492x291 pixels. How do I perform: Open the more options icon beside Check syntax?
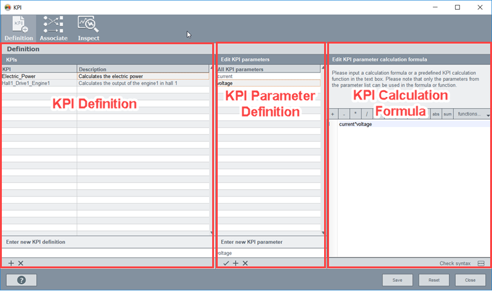pyautogui.click(x=481, y=263)
